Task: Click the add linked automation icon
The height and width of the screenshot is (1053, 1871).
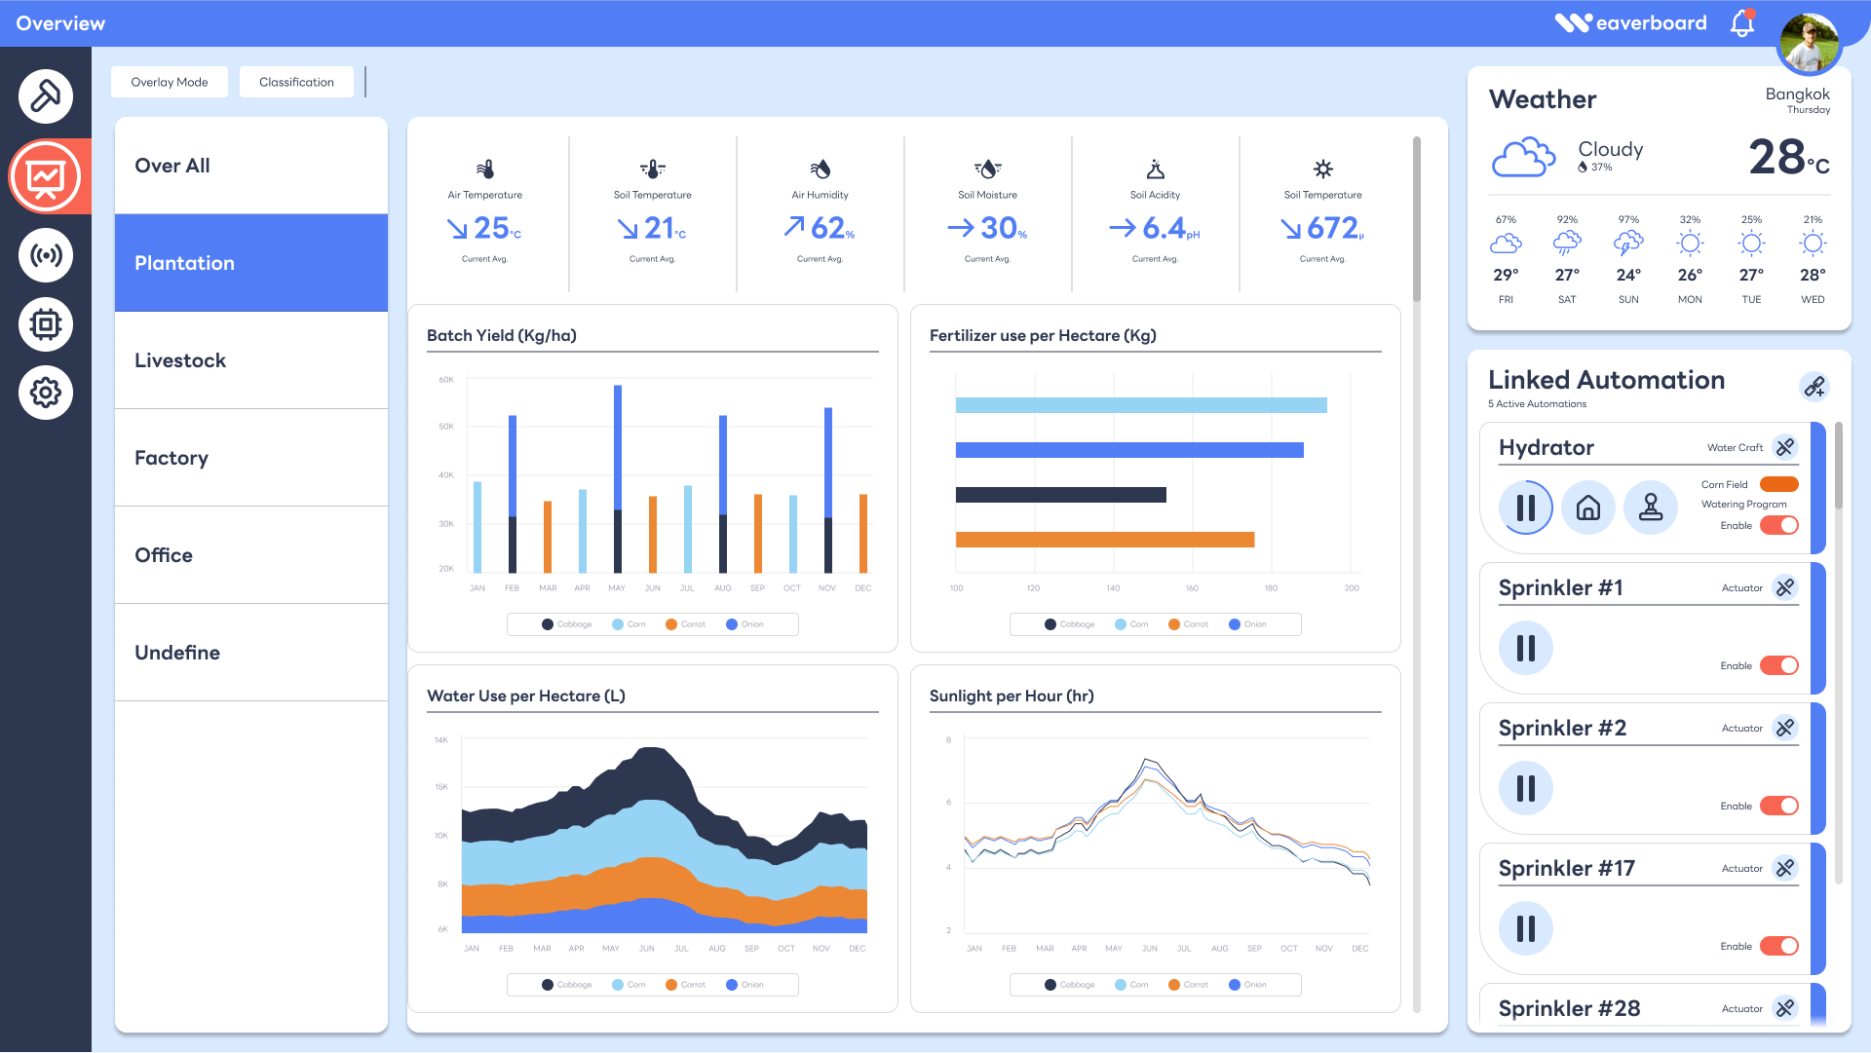Action: pos(1814,387)
